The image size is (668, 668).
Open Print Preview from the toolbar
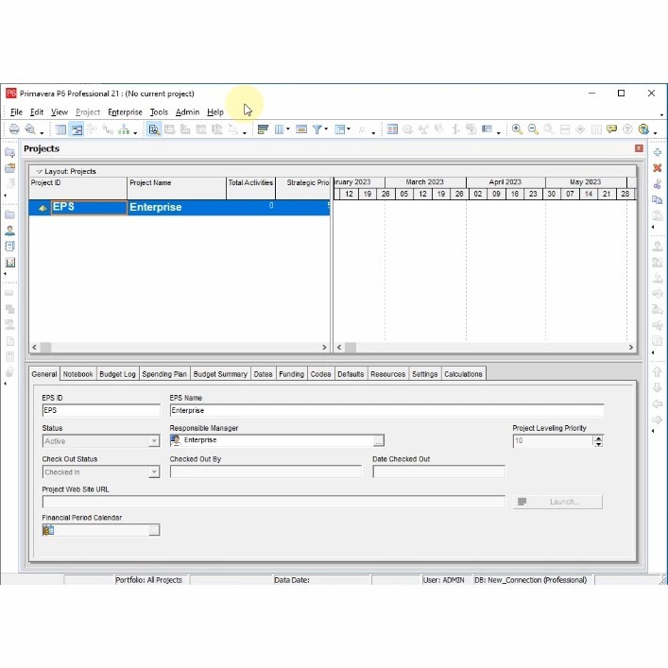click(30, 129)
